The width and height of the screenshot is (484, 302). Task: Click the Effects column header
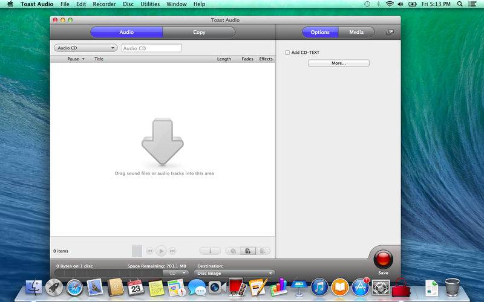(x=266, y=59)
